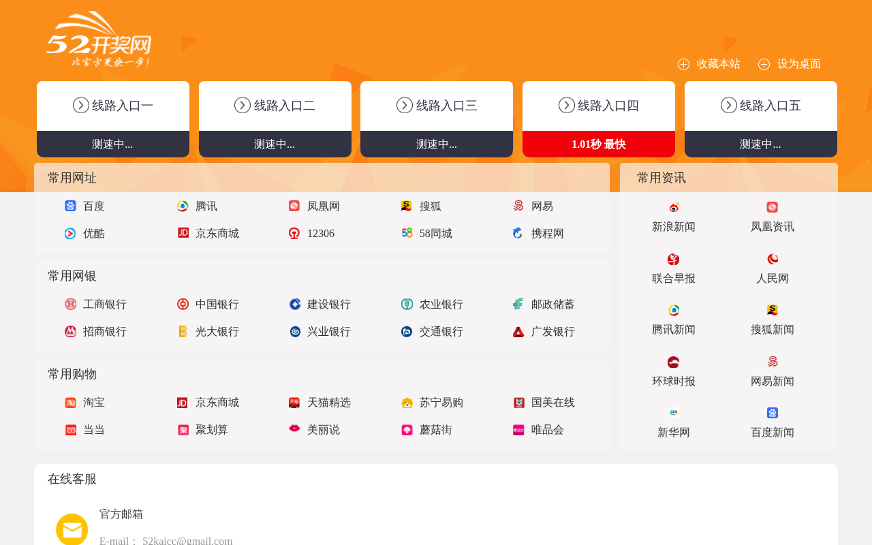Click the CCB icon beside 建设银行
Screen dimensions: 872x545
[294, 304]
